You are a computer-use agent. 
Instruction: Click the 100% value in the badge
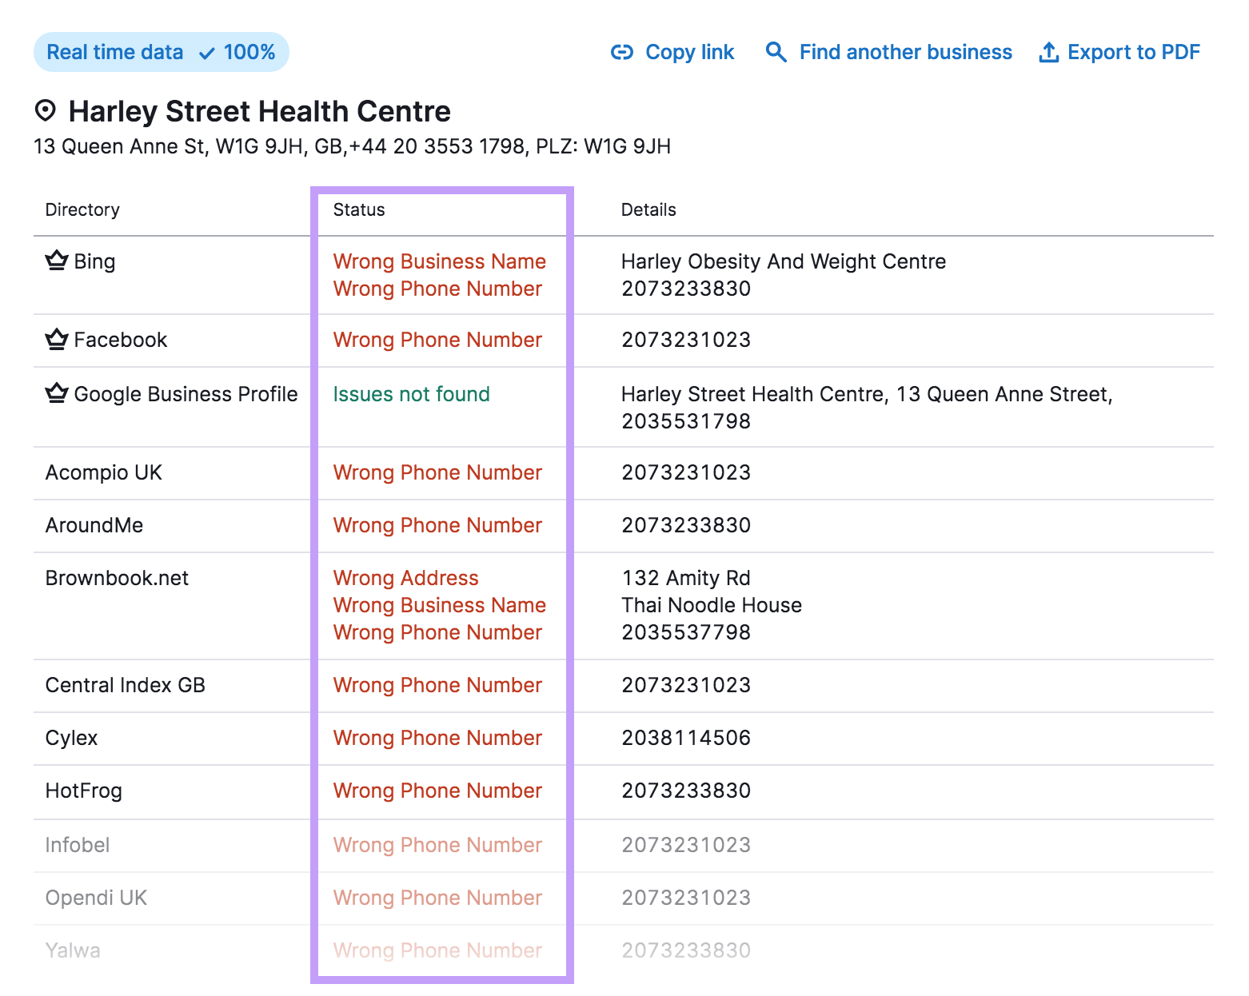coord(249,52)
